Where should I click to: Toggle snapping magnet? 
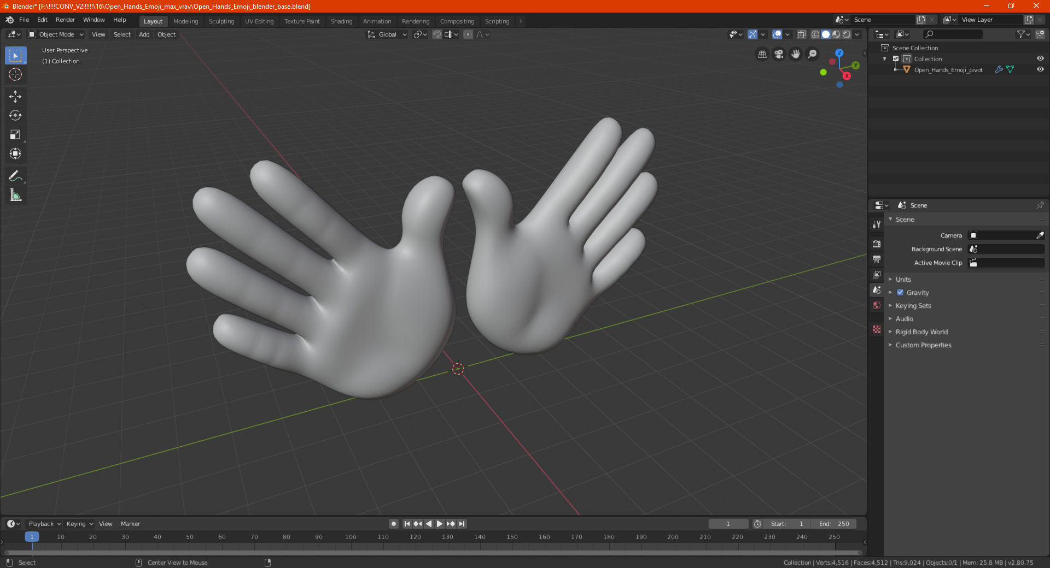(x=436, y=34)
